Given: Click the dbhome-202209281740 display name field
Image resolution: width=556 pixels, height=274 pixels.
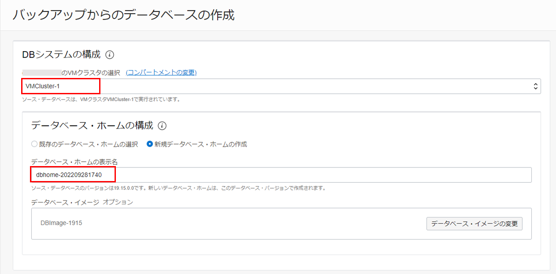Looking at the screenshot, I should click(281, 175).
